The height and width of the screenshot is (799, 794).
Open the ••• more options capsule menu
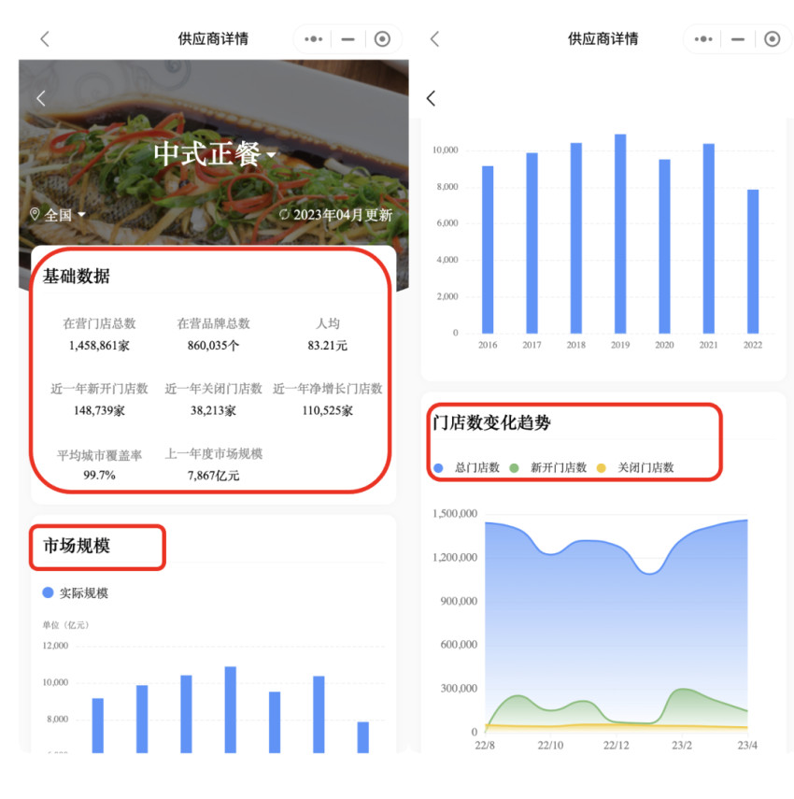tap(313, 38)
